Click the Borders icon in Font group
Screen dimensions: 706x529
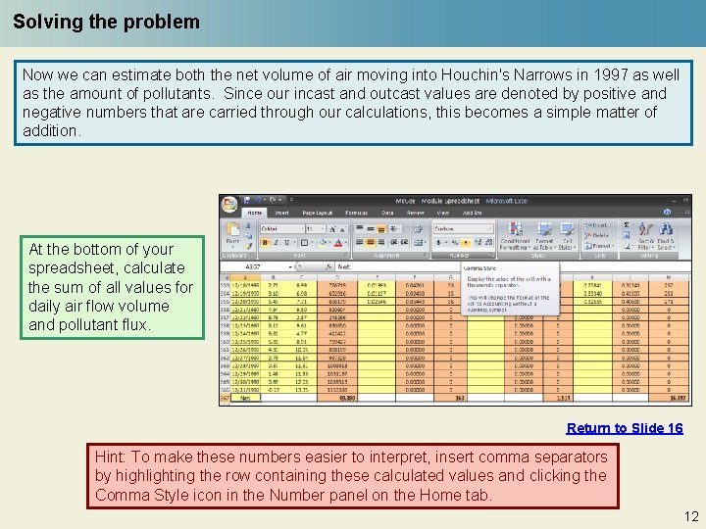tap(304, 243)
